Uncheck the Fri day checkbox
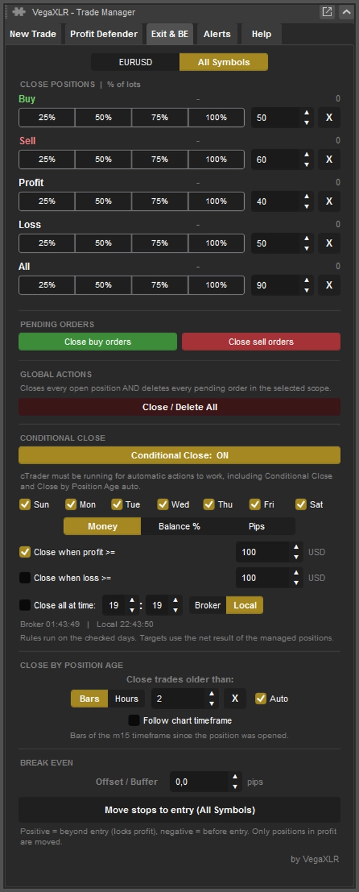The width and height of the screenshot is (359, 892). pyautogui.click(x=255, y=504)
